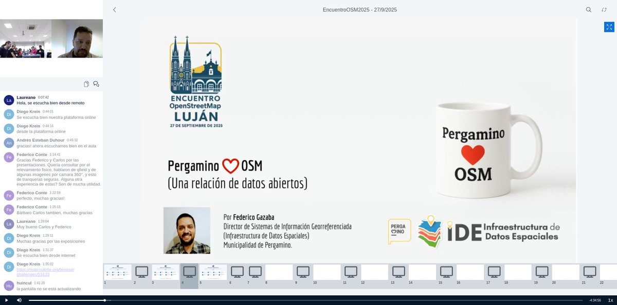
Task: Jump to screen share thumbnail 15
Action: [446, 272]
